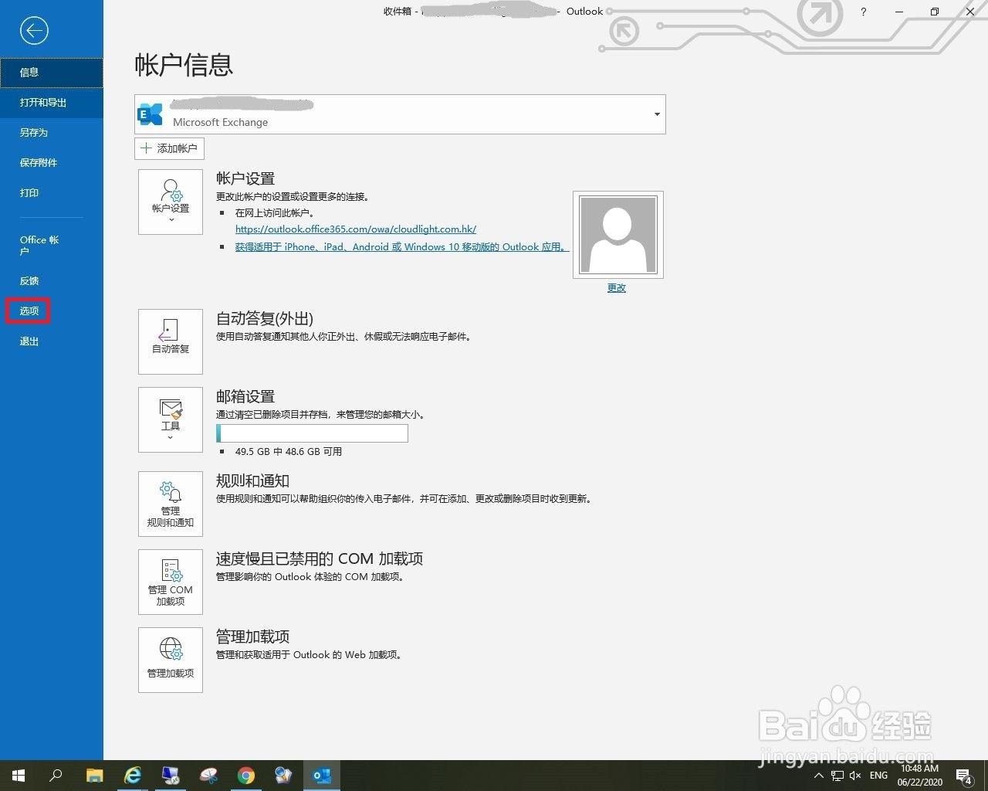Screen dimensions: 988x791
Task: Click the Outlook taskbar icon
Action: 322,776
